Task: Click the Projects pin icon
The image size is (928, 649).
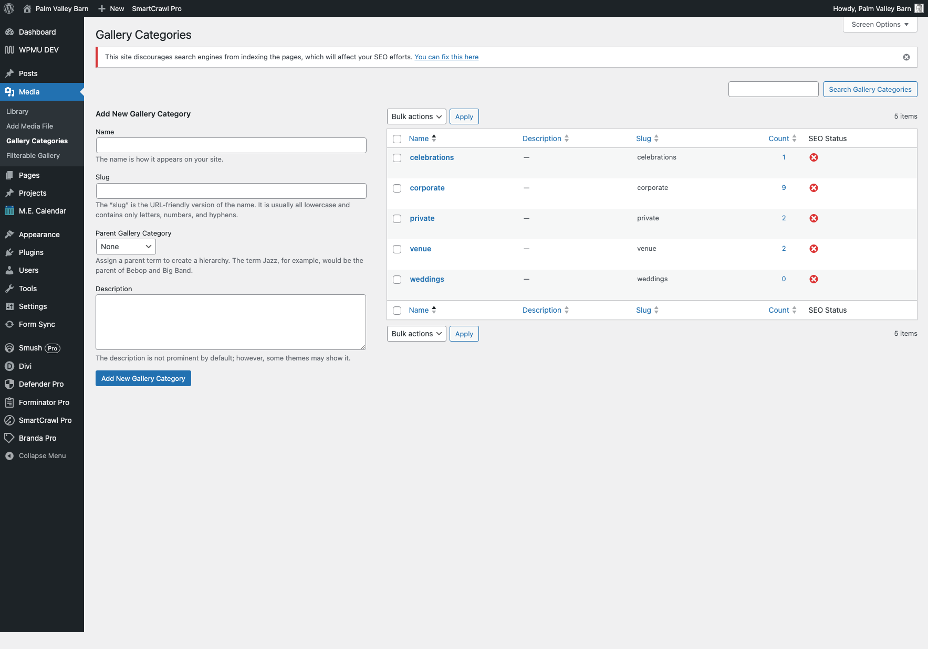Action: click(x=9, y=193)
